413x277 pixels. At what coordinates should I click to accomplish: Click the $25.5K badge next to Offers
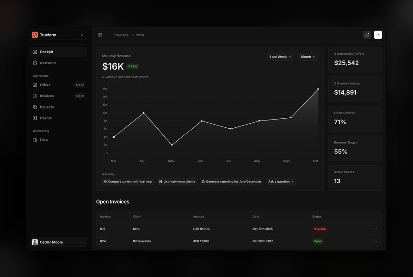pos(80,85)
